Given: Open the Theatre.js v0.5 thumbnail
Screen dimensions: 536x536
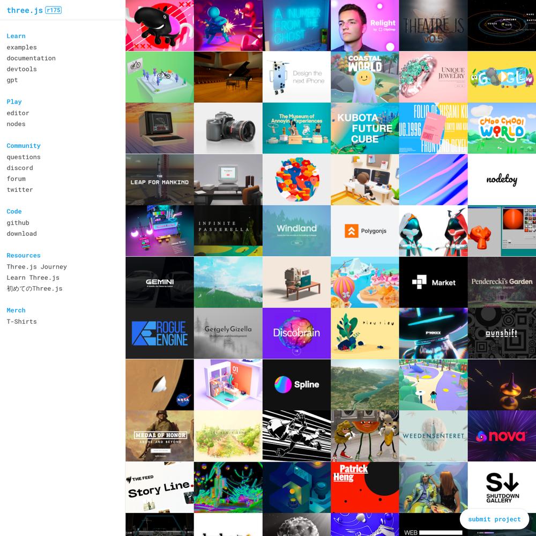Looking at the screenshot, I should [433, 26].
